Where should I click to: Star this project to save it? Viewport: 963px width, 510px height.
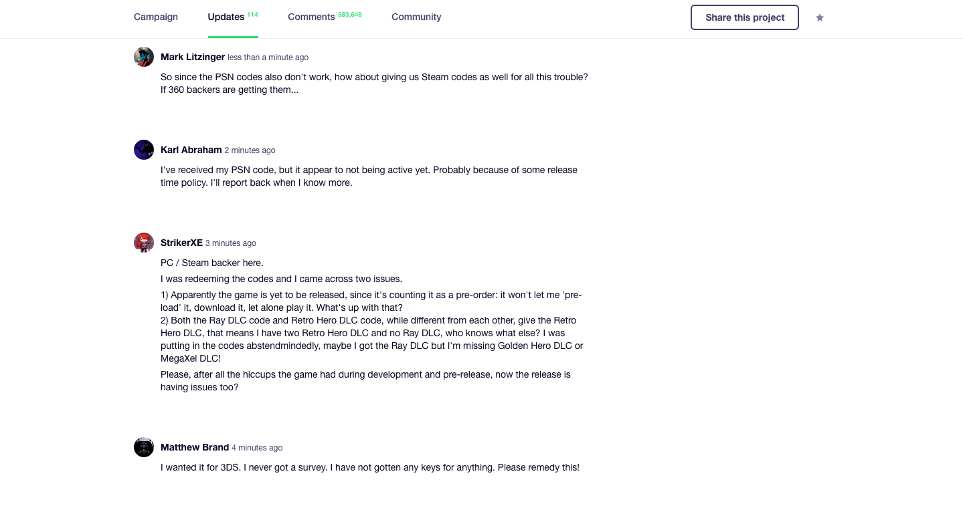819,18
